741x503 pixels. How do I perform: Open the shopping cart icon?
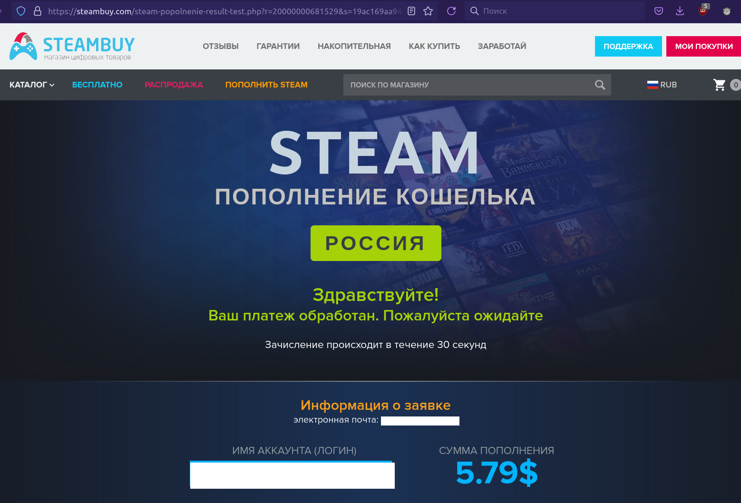coord(720,85)
